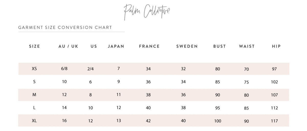Select the 2/4 US size value
This screenshot has height=131, width=307.
[90, 69]
